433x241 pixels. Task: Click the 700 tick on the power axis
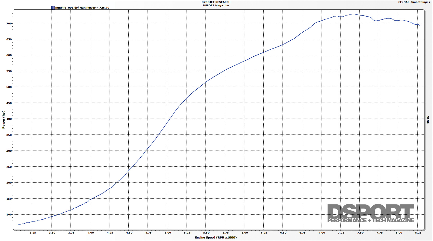click(x=9, y=23)
